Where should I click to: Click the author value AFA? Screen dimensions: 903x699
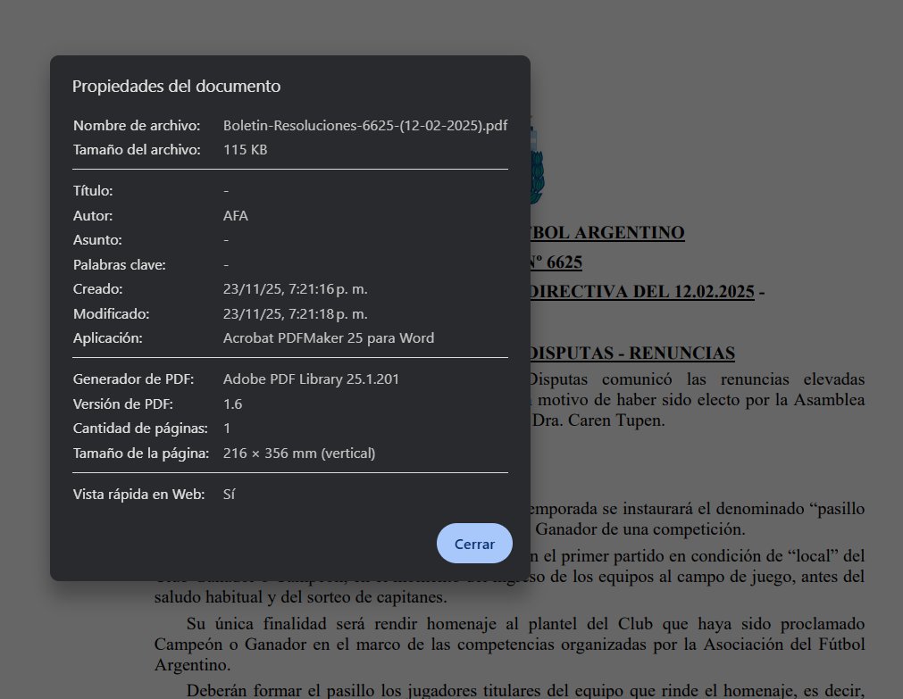pos(235,216)
